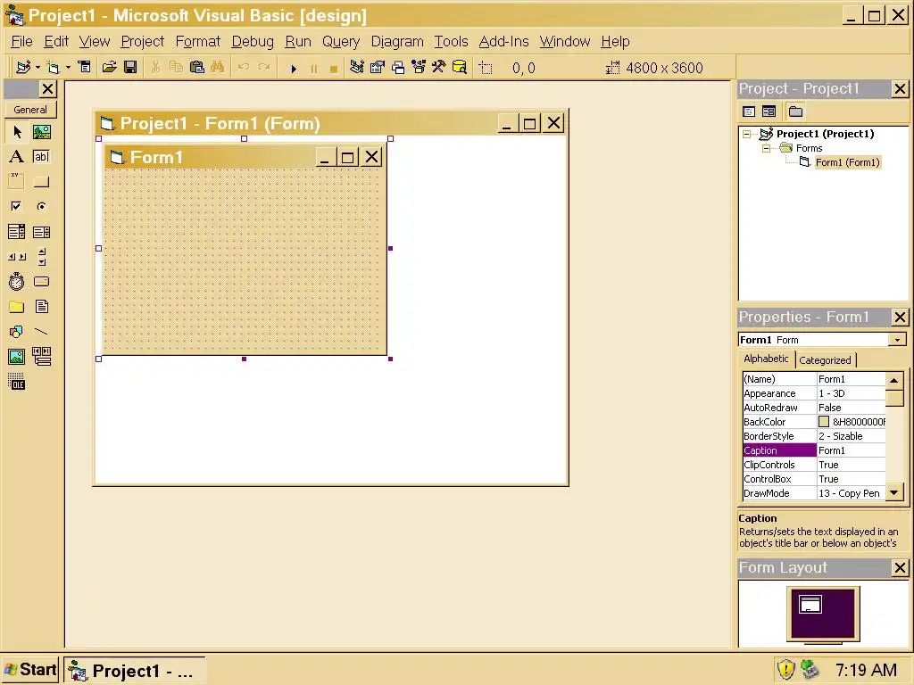Select the BorderStyle property row
Screen dimensions: 914x685
[814, 436]
